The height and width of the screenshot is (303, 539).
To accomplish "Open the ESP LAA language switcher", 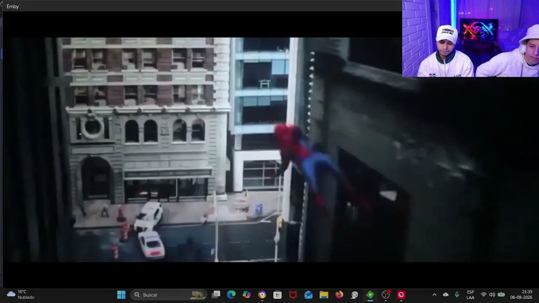I will pos(470,295).
